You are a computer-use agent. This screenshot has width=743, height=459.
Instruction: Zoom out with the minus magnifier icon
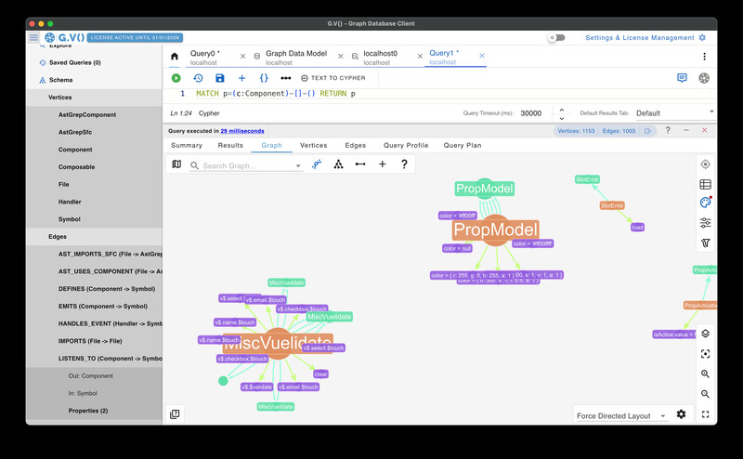705,394
